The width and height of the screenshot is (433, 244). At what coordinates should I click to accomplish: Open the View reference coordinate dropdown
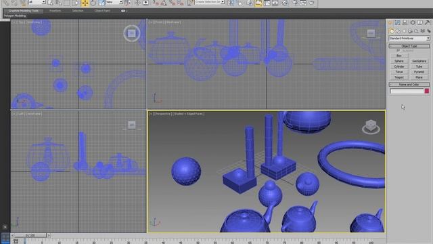114,2
